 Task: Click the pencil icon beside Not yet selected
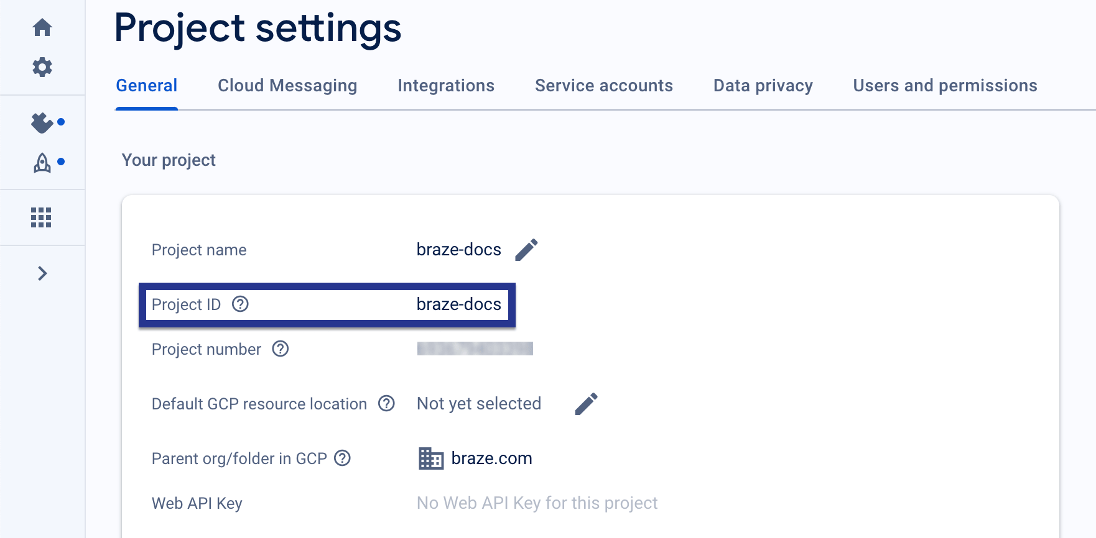(585, 403)
